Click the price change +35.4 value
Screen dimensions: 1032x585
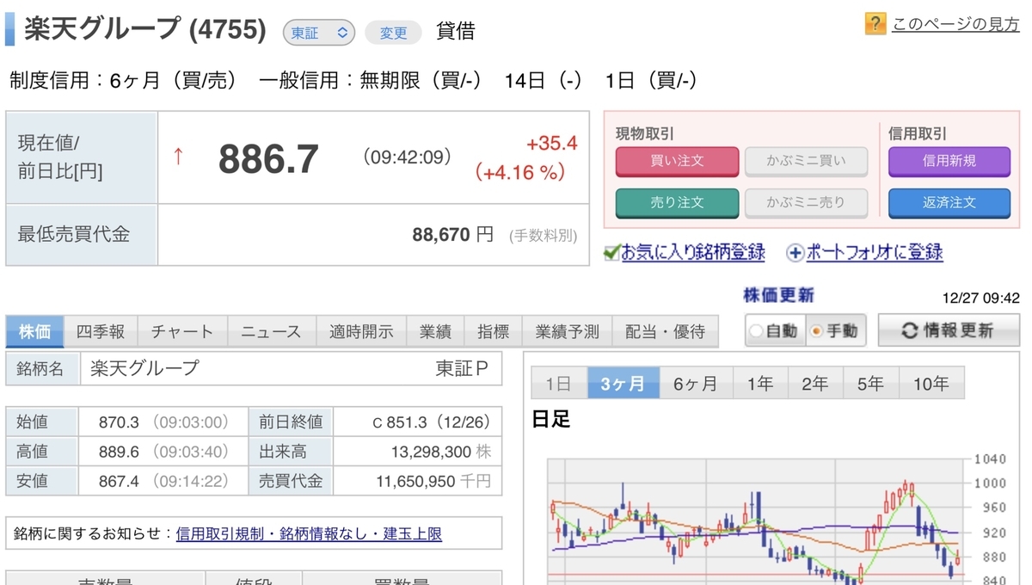tap(550, 143)
